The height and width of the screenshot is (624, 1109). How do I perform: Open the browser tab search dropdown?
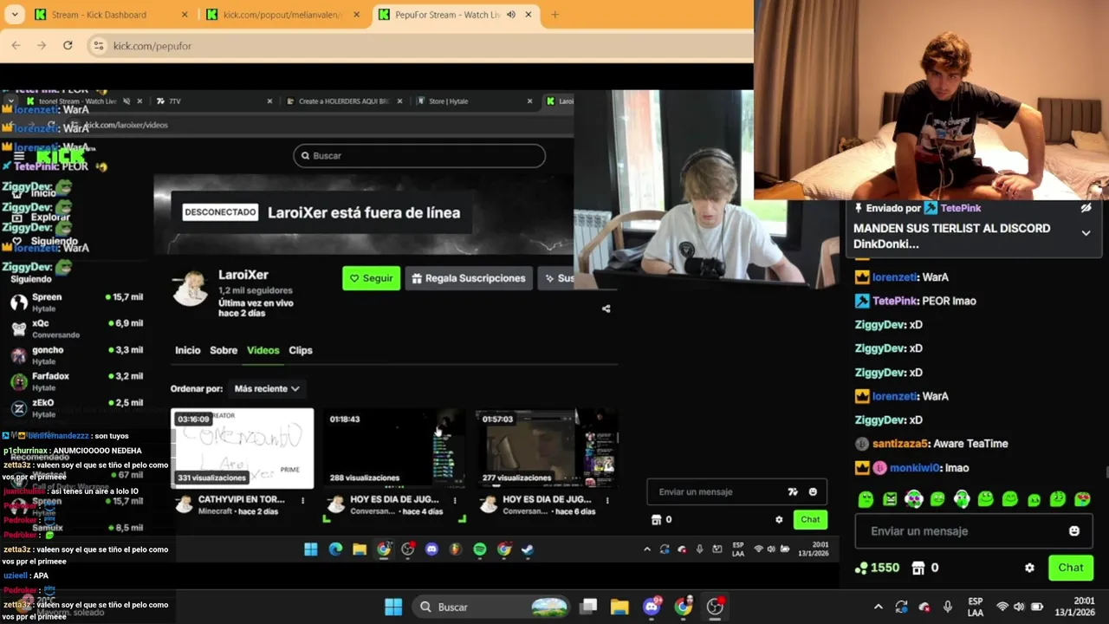tap(15, 15)
